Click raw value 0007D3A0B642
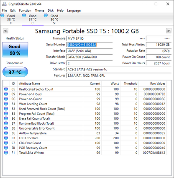This screenshot has width=174, height=178. [x=154, y=153]
